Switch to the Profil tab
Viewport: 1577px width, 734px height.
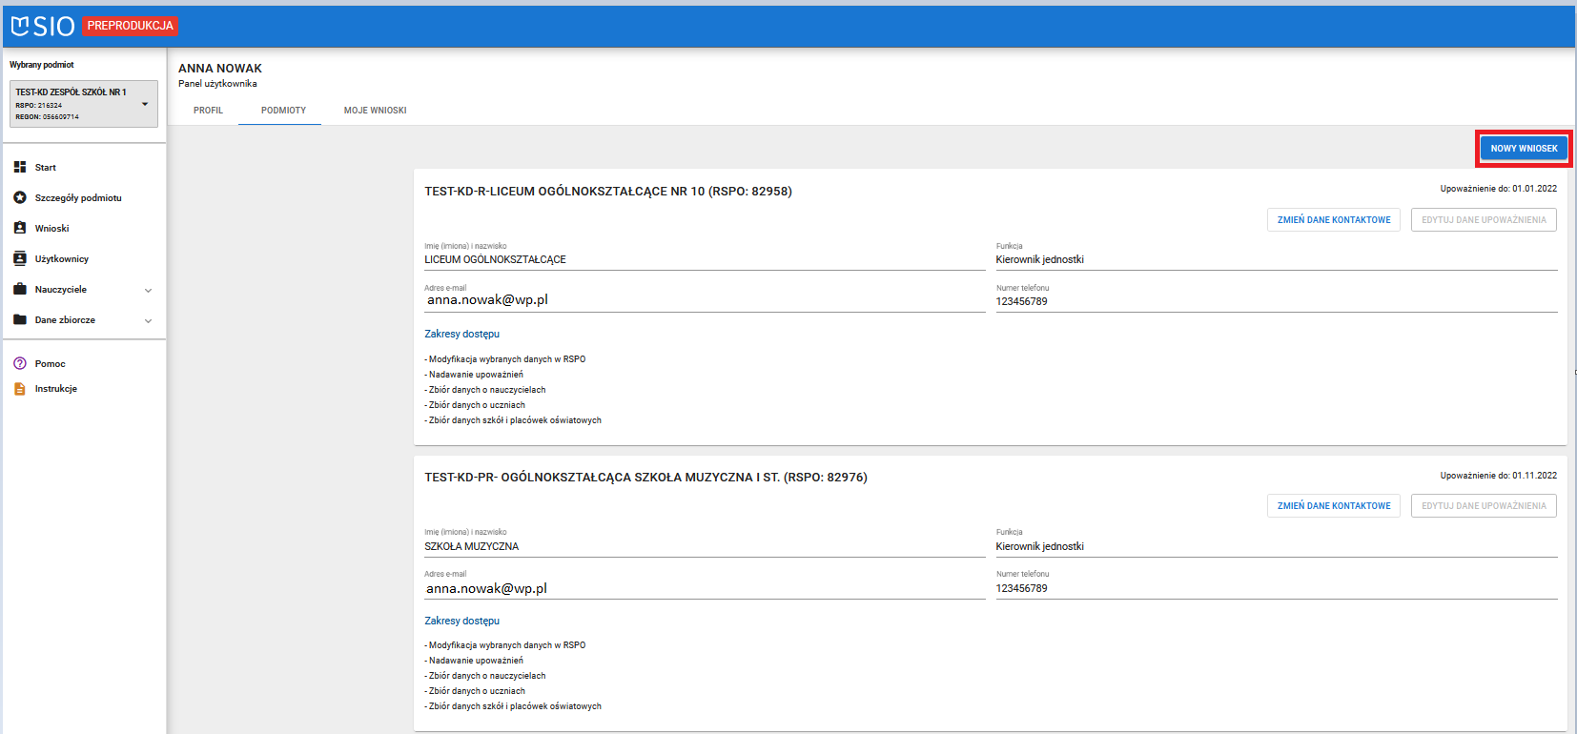coord(208,111)
